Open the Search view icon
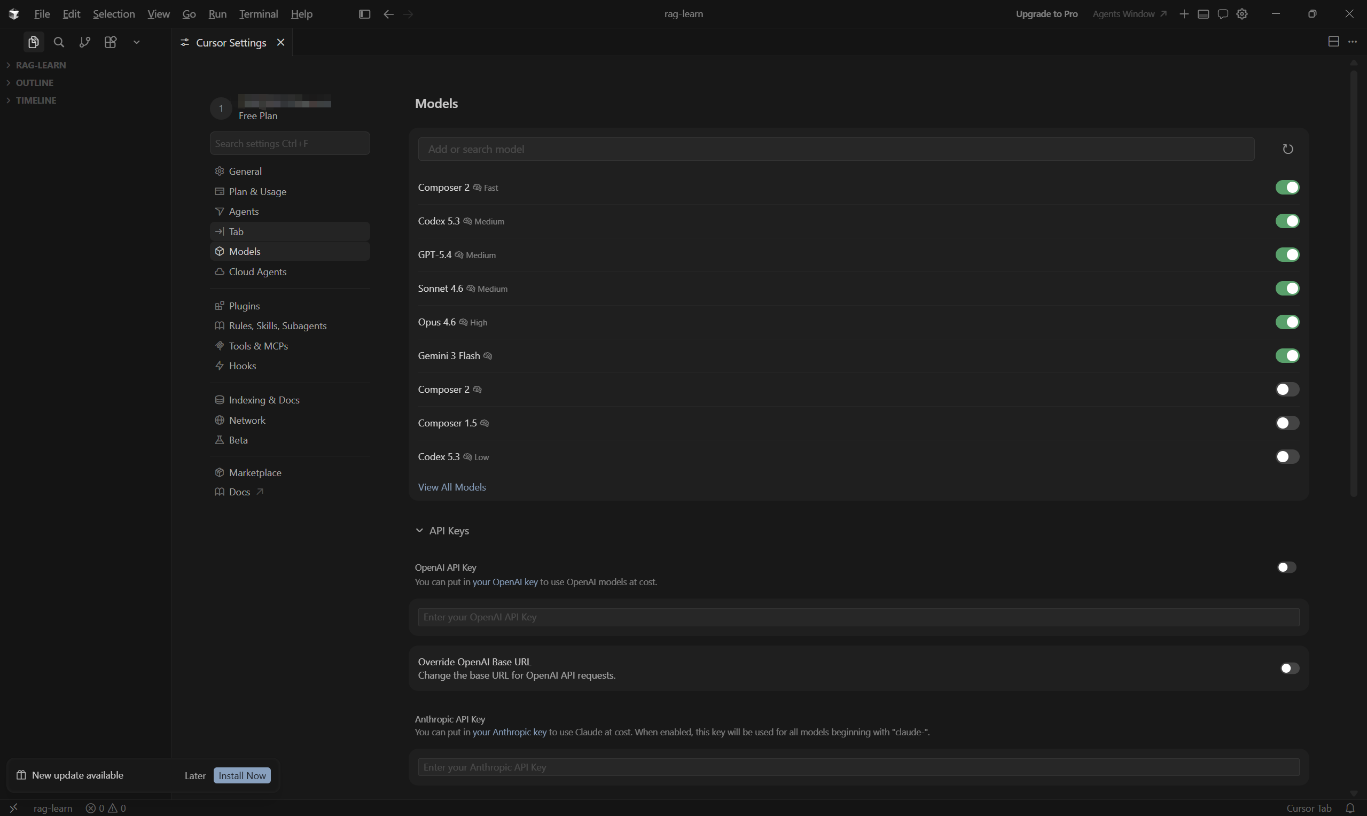The width and height of the screenshot is (1367, 816). (59, 42)
